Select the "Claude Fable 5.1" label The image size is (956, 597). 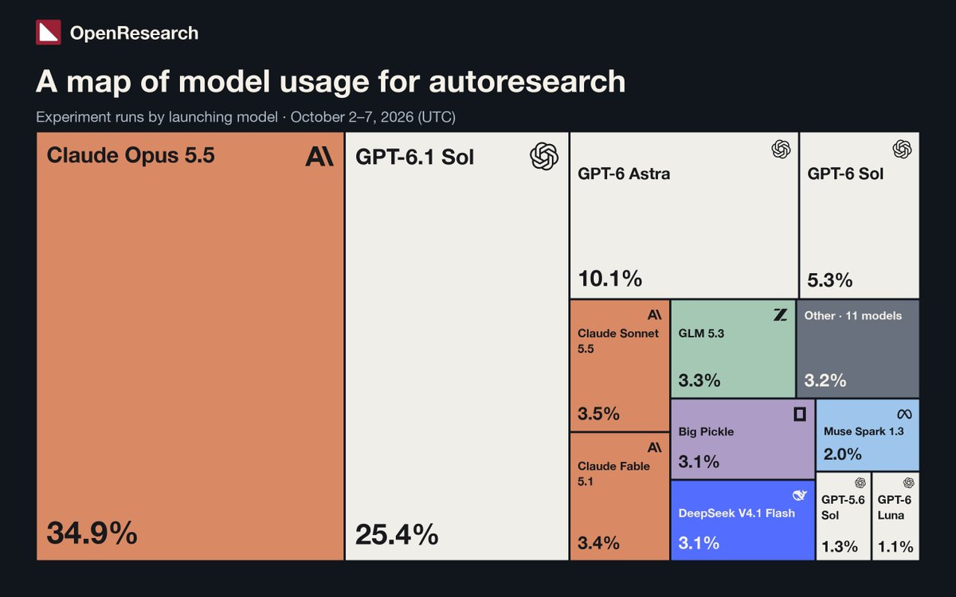tap(613, 474)
